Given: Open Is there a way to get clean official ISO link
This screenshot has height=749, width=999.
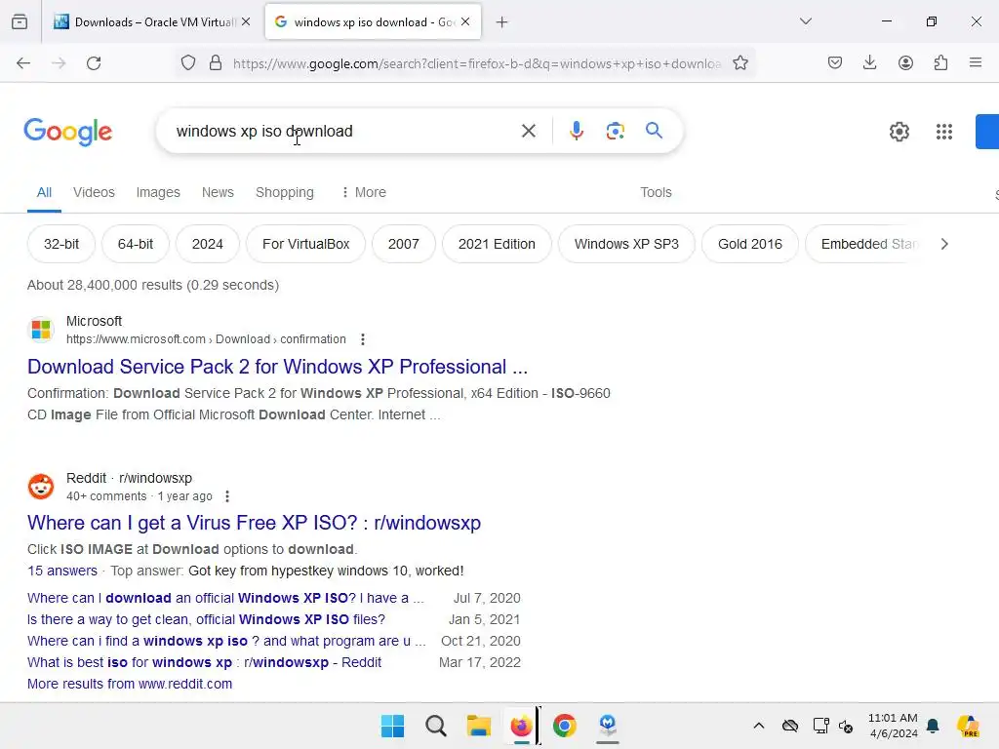Looking at the screenshot, I should point(206,619).
